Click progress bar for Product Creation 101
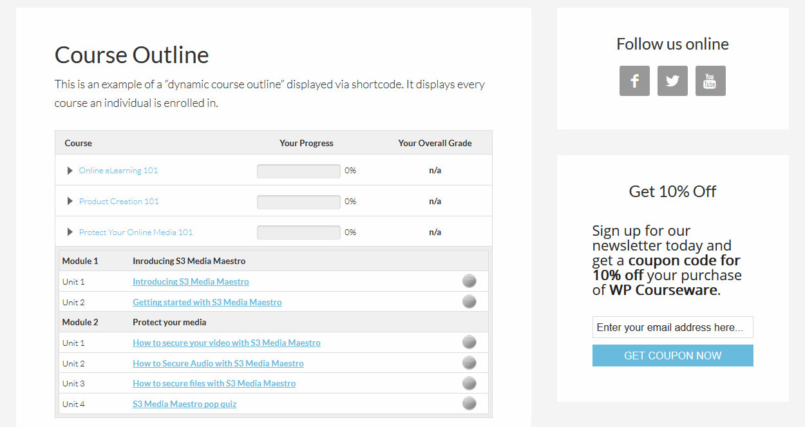This screenshot has height=427, width=805. [x=299, y=202]
